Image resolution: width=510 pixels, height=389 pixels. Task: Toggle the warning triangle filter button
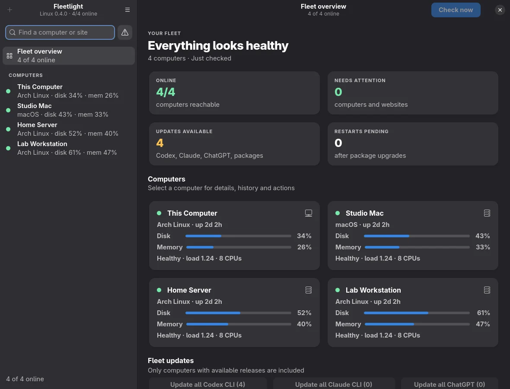pos(125,32)
